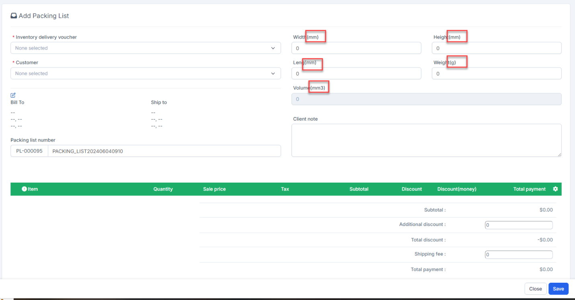Screen dimensions: 575x300
Task: Focus the Height(mm) input field
Action: tap(497, 48)
